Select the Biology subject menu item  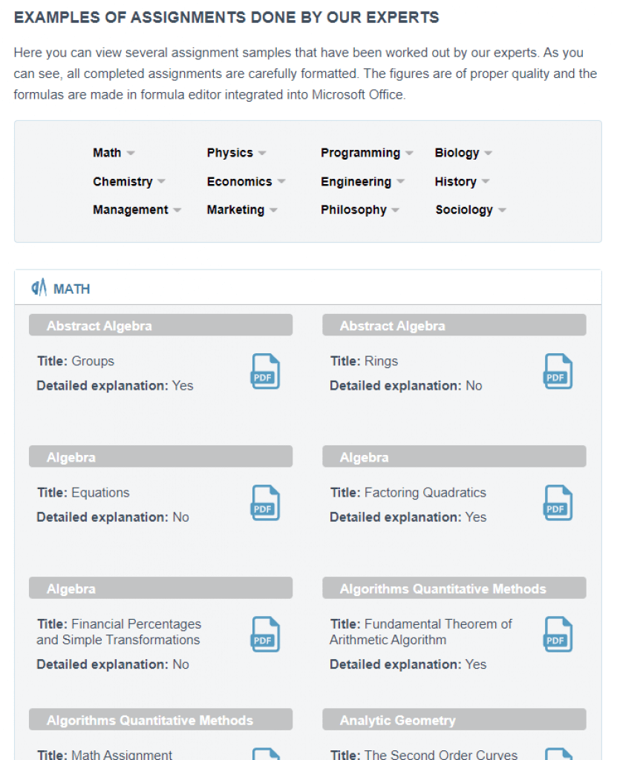(x=457, y=152)
